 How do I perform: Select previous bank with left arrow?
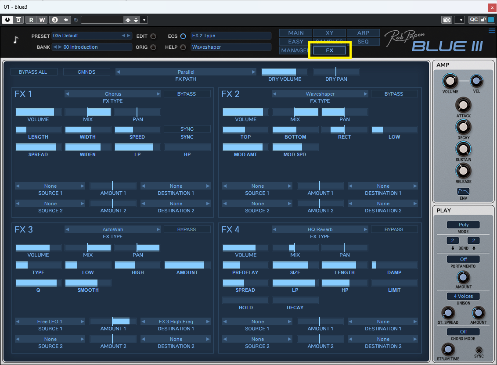coord(55,47)
